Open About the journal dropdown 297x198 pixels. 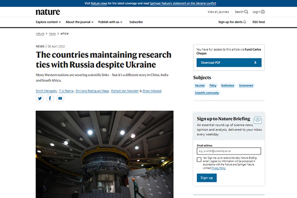(79, 22)
